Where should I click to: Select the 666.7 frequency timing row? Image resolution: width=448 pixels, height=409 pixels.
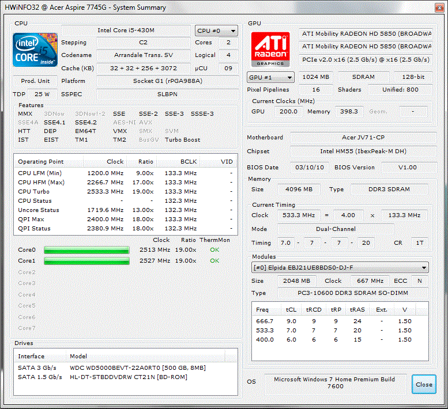340,321
